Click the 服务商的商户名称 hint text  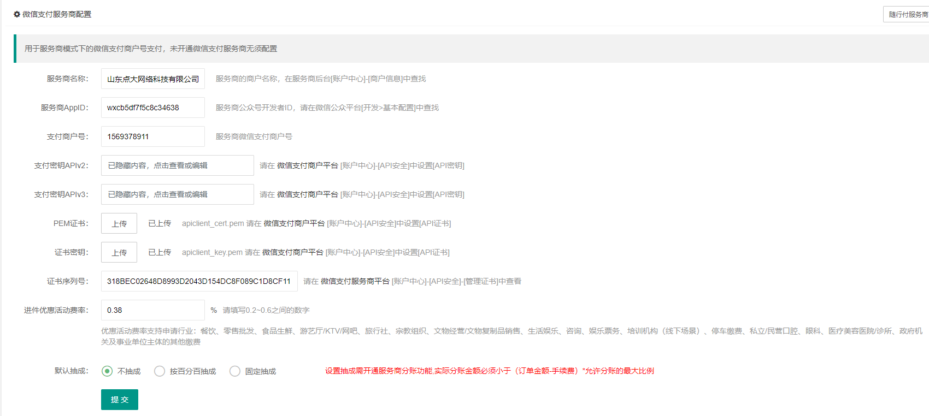coord(321,79)
